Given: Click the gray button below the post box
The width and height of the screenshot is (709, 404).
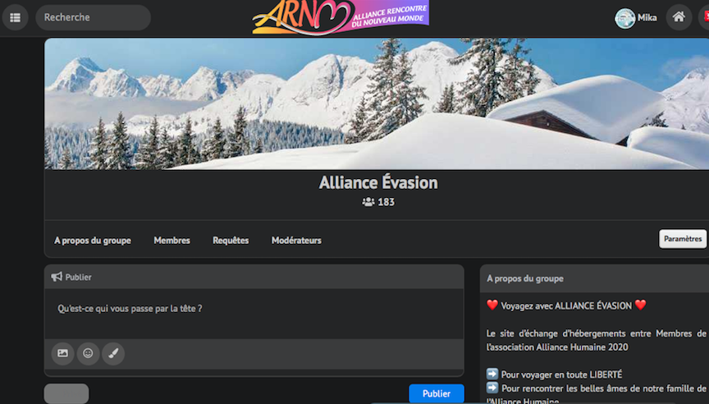Looking at the screenshot, I should click(x=66, y=393).
